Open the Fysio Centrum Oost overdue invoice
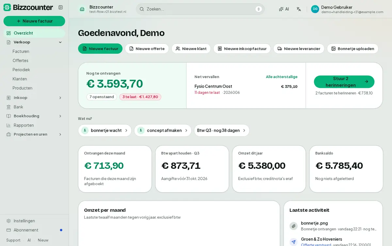 [x=246, y=89]
